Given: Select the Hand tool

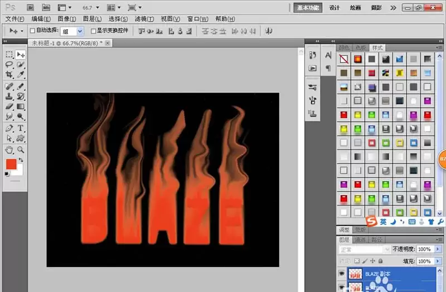Looking at the screenshot, I should tap(9, 149).
